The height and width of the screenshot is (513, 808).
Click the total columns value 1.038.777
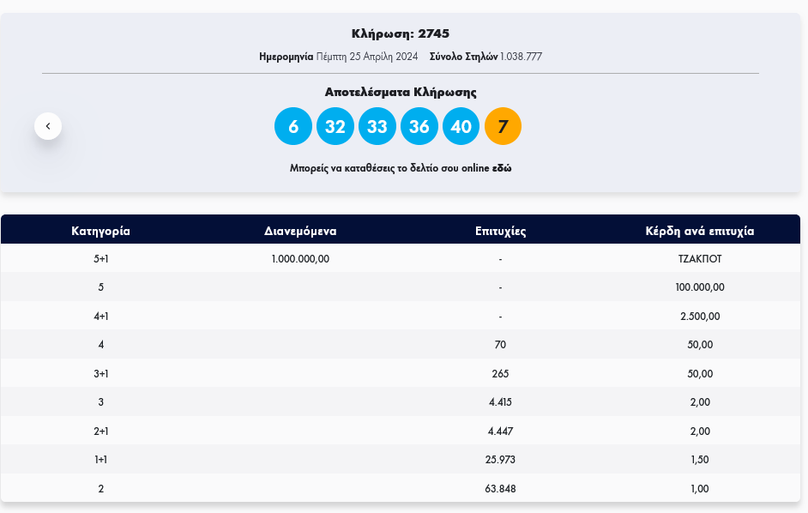click(x=521, y=57)
